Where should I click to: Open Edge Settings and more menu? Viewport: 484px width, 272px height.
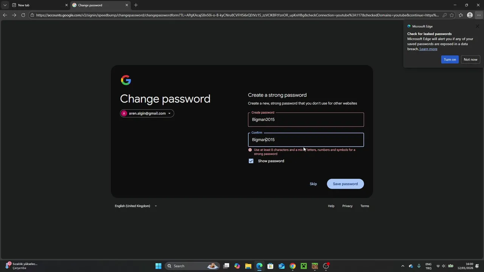pyautogui.click(x=479, y=15)
